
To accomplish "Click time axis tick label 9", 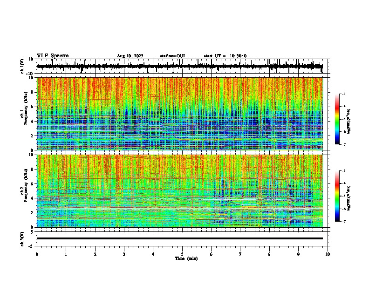I will point(298,254).
